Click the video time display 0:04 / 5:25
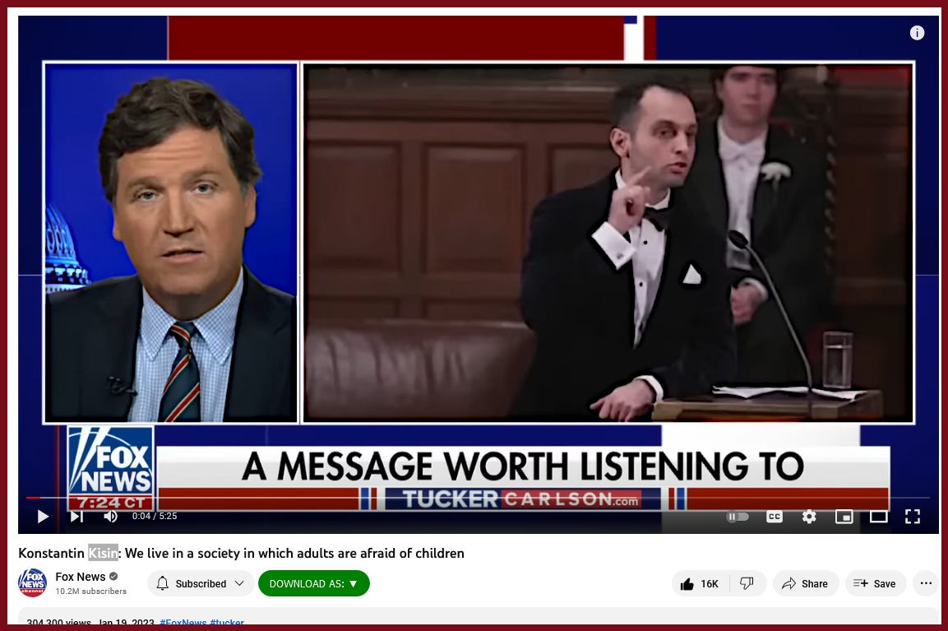The width and height of the screenshot is (948, 631). point(155,516)
